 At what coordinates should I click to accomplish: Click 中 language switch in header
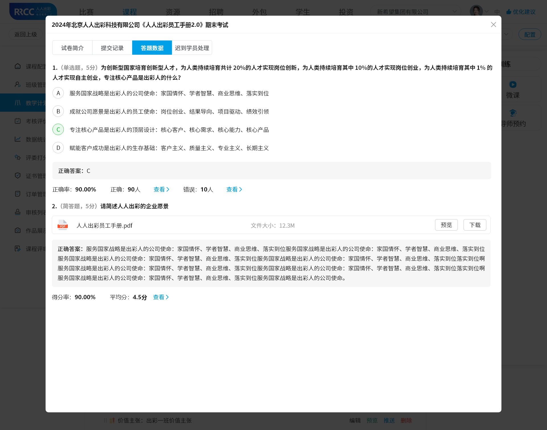pos(497,12)
